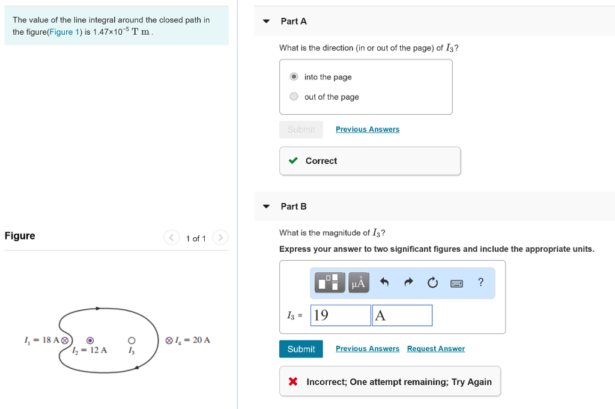
Task: Click Previous Answers in Part A
Action: (367, 129)
